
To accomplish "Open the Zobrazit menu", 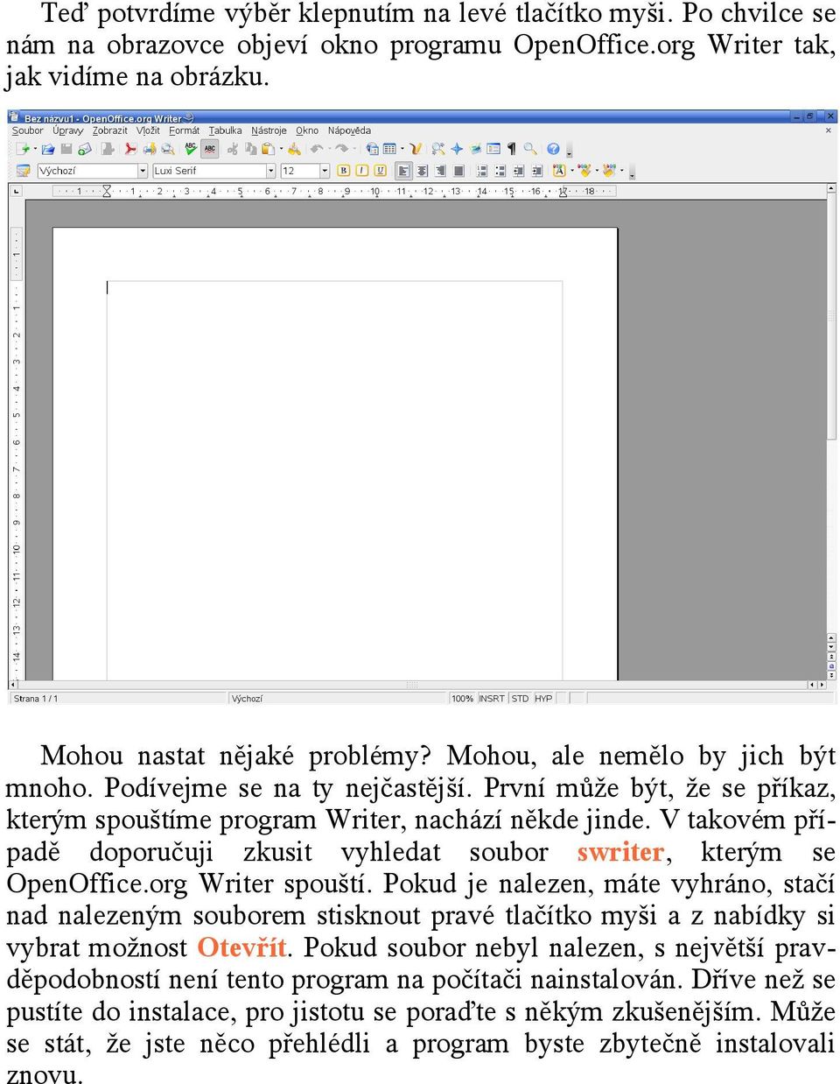I will tap(110, 130).
